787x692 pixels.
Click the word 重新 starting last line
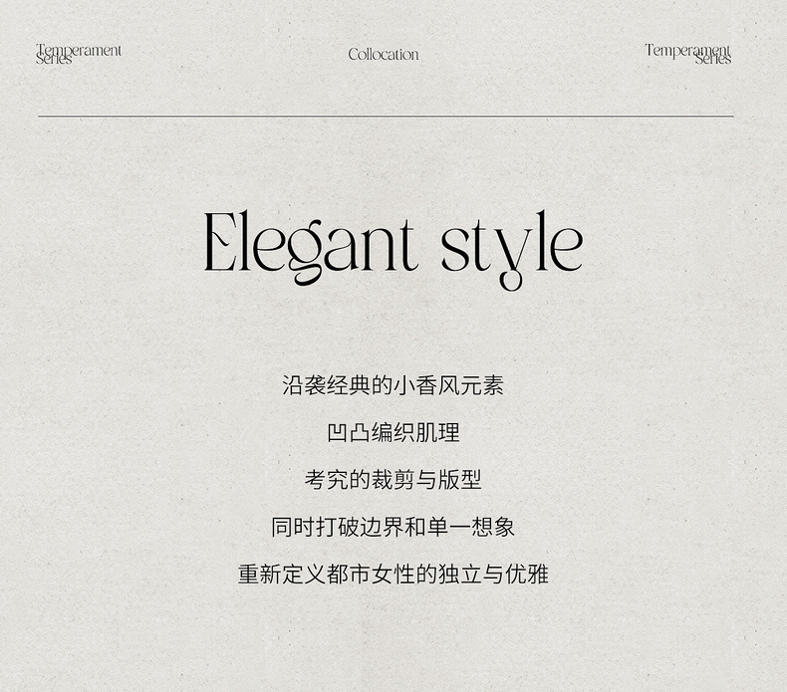259,575
